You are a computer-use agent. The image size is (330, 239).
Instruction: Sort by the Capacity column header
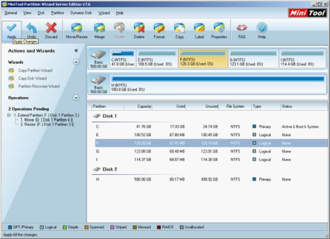[138, 107]
